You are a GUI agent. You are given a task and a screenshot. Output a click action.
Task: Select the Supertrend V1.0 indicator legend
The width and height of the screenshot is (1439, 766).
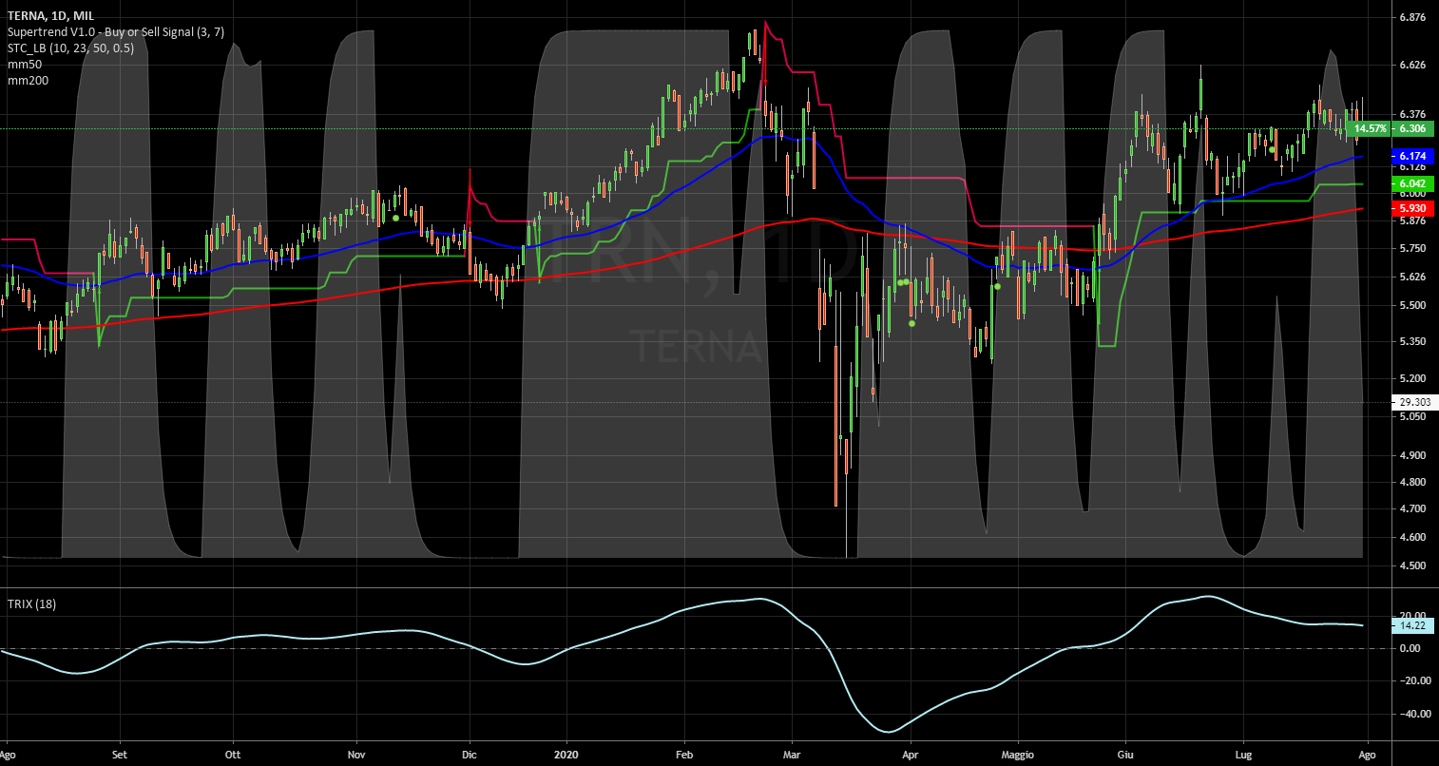coord(114,32)
